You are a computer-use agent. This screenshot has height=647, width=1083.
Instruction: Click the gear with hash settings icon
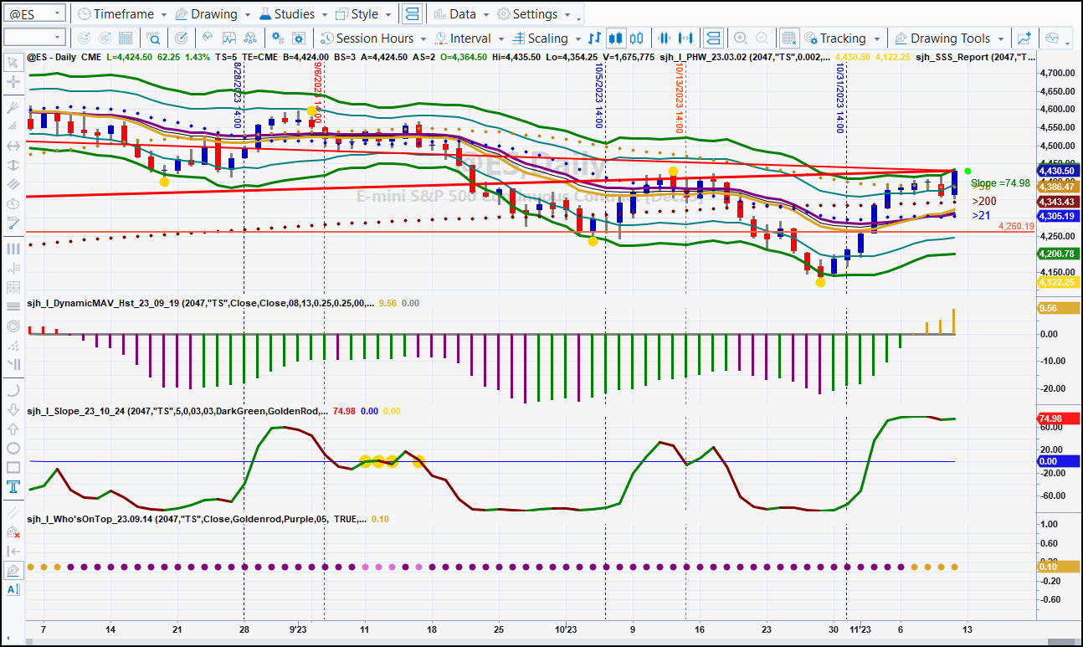click(x=279, y=38)
